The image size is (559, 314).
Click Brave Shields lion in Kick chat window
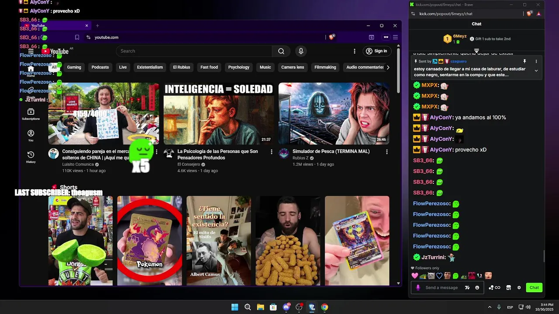pyautogui.click(x=529, y=14)
